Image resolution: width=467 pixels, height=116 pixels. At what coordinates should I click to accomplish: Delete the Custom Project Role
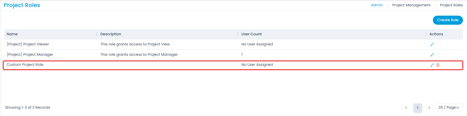coord(438,65)
